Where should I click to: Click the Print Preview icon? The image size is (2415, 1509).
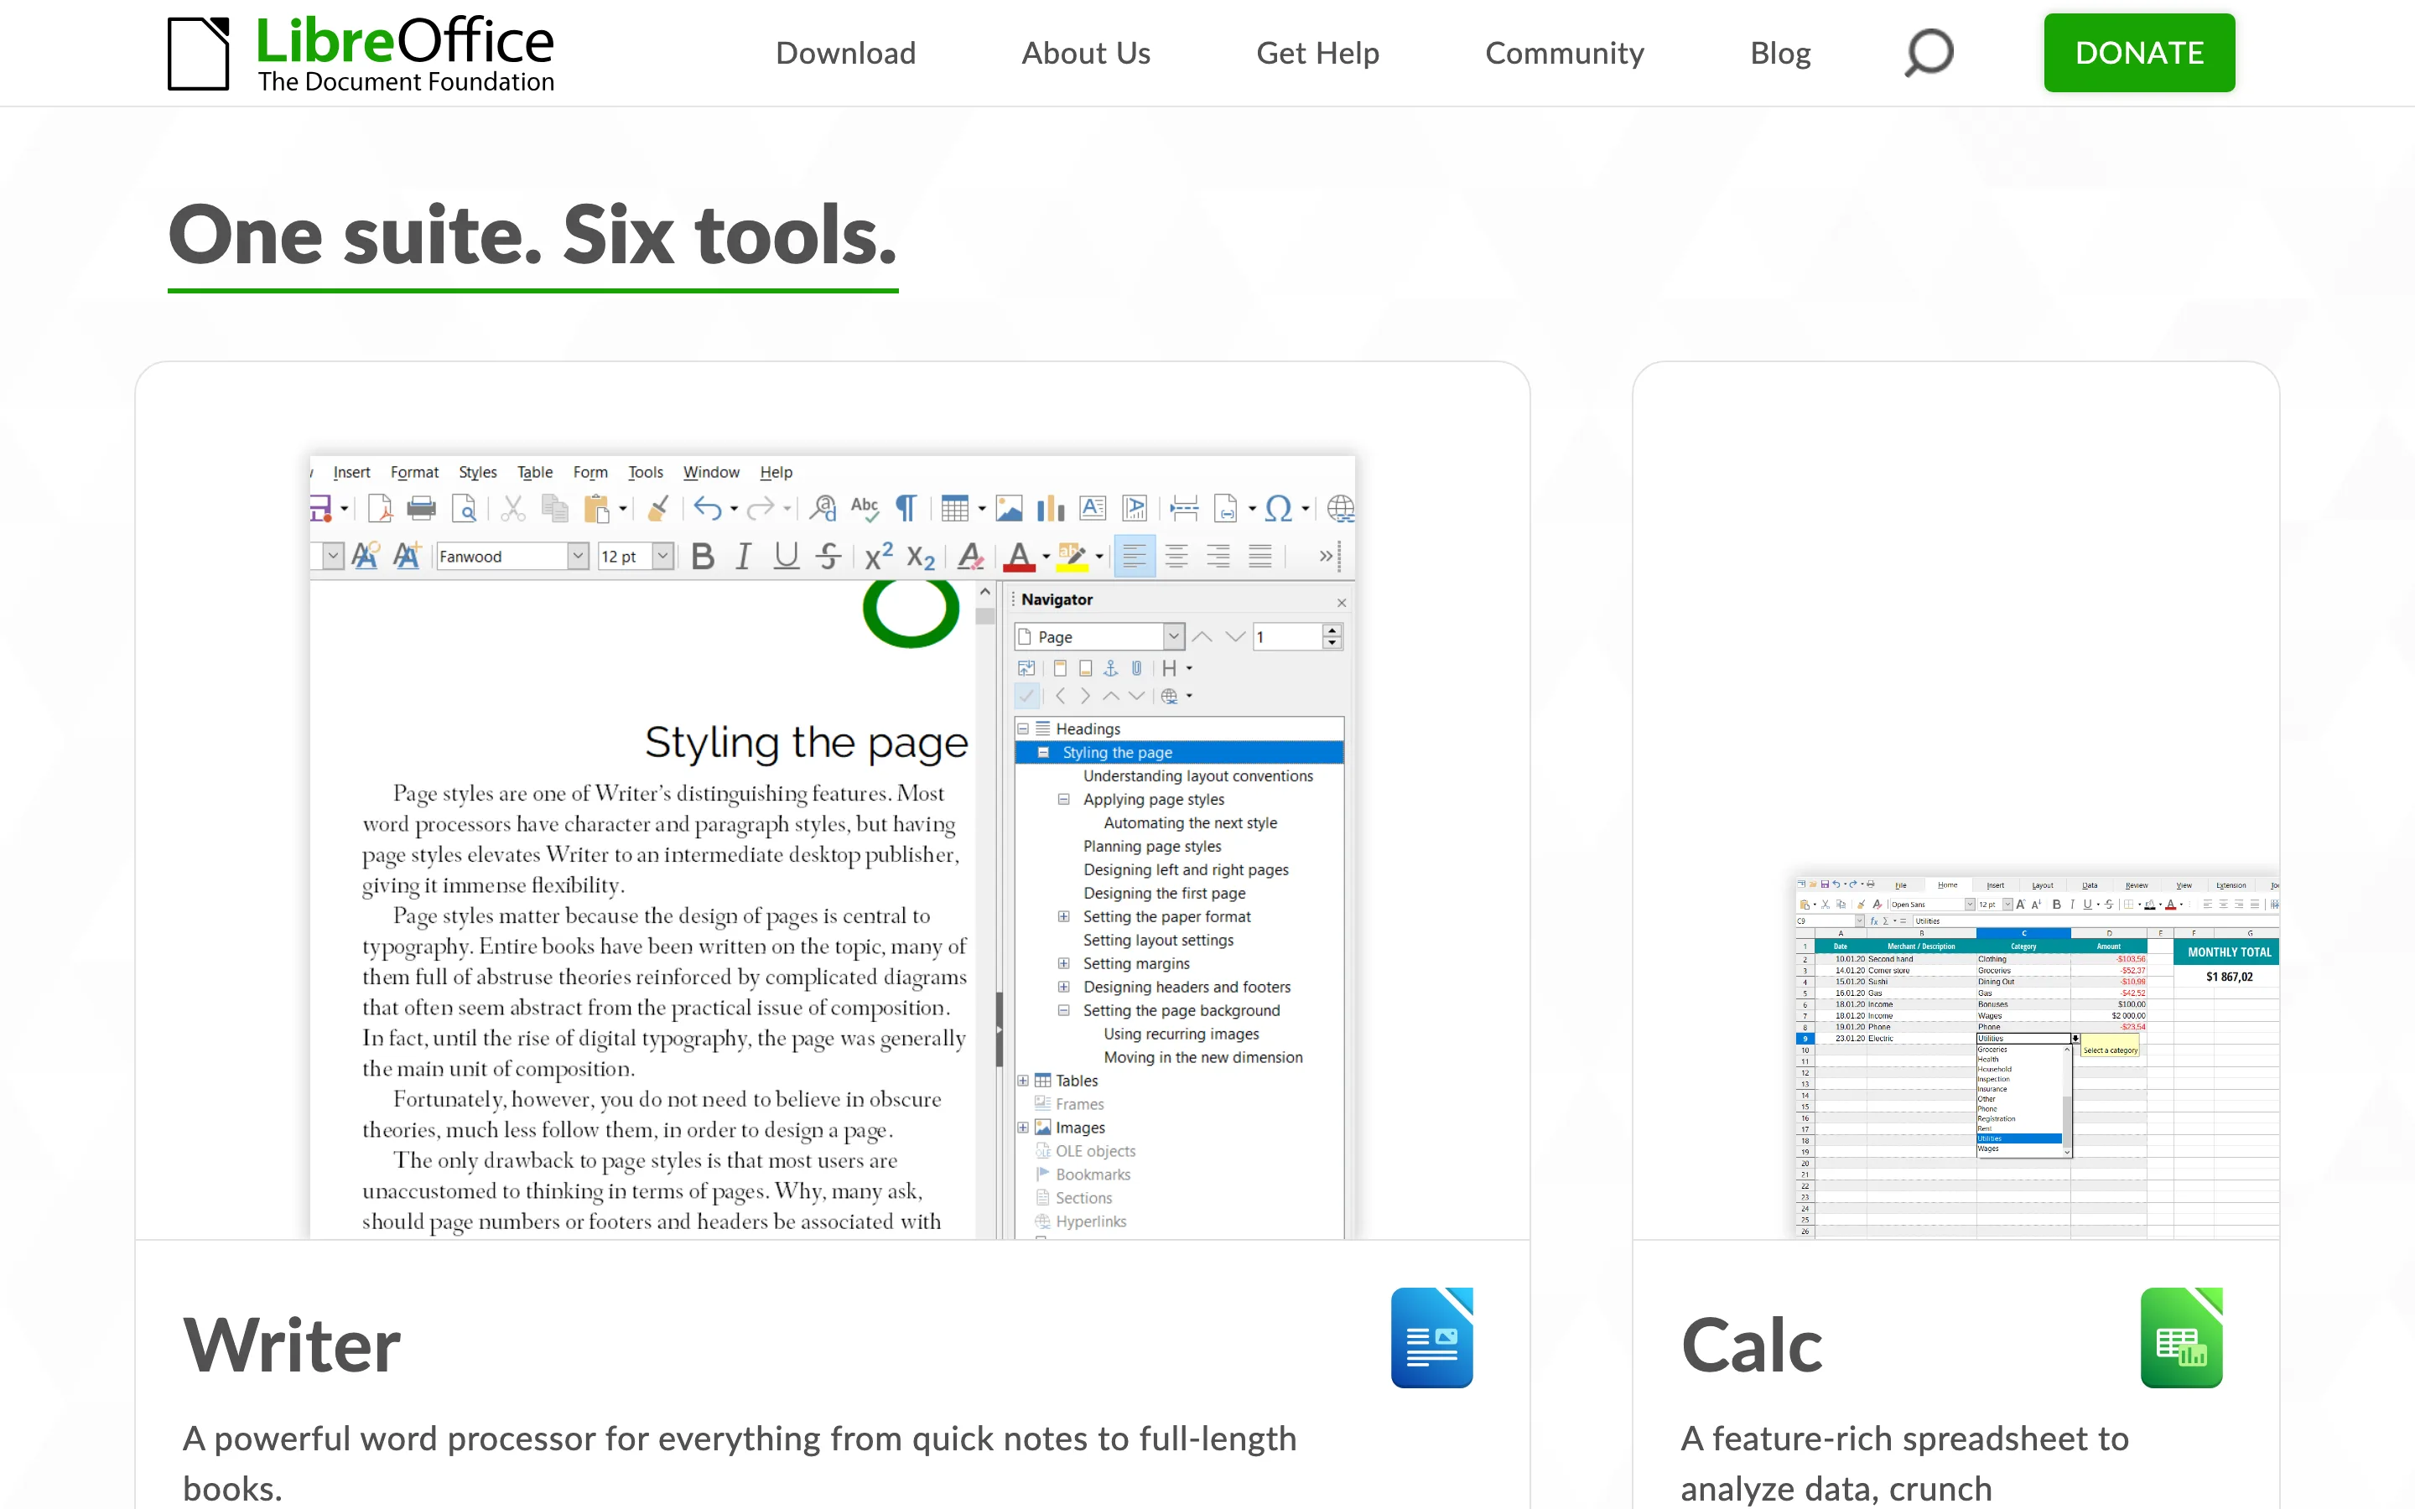(464, 509)
